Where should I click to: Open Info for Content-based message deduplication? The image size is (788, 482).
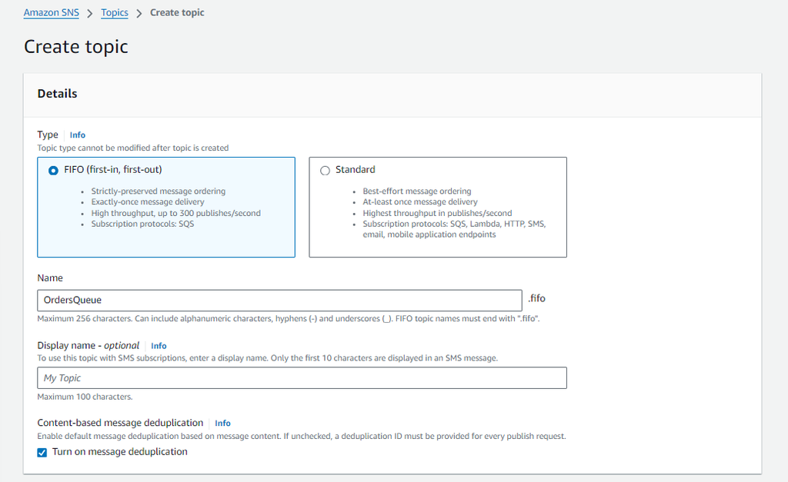[222, 423]
